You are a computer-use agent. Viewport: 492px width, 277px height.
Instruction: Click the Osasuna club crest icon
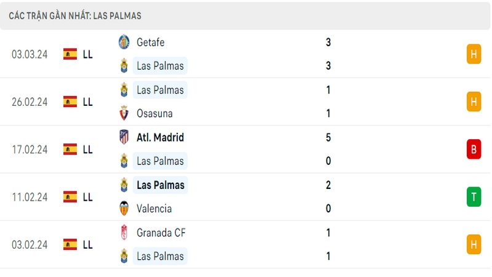pos(124,113)
